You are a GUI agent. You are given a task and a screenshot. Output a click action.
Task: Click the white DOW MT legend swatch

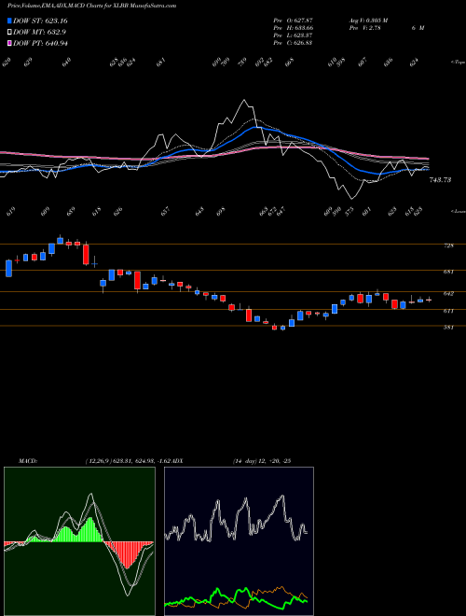[9, 32]
